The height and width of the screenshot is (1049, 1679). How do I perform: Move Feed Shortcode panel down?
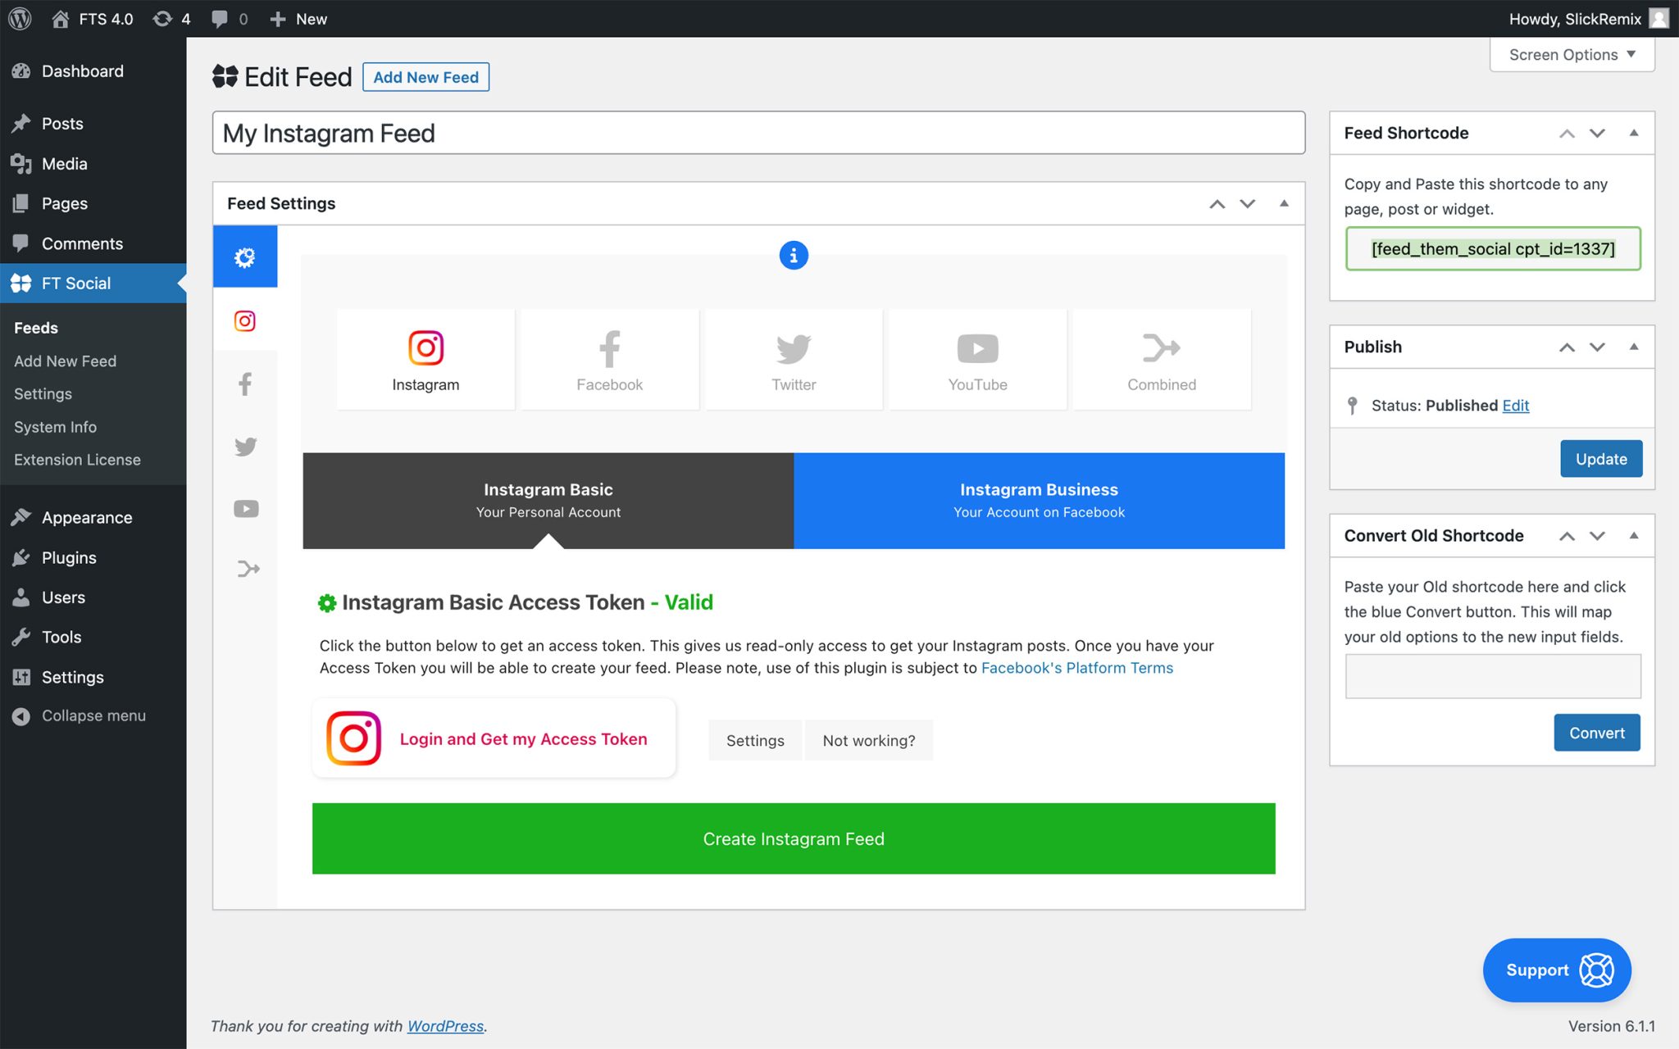(1597, 133)
